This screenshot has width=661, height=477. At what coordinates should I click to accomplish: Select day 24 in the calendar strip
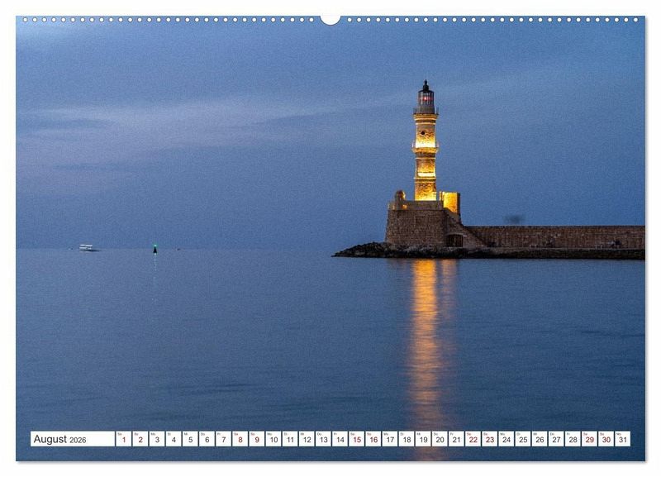[x=506, y=439]
